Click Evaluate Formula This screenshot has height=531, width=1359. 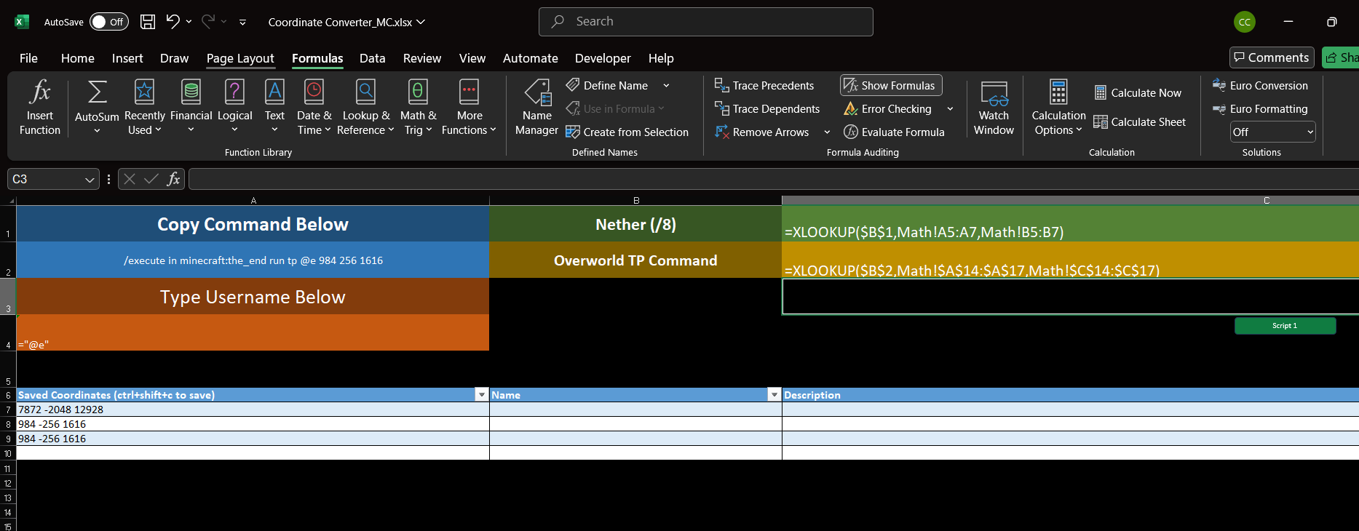coord(893,132)
